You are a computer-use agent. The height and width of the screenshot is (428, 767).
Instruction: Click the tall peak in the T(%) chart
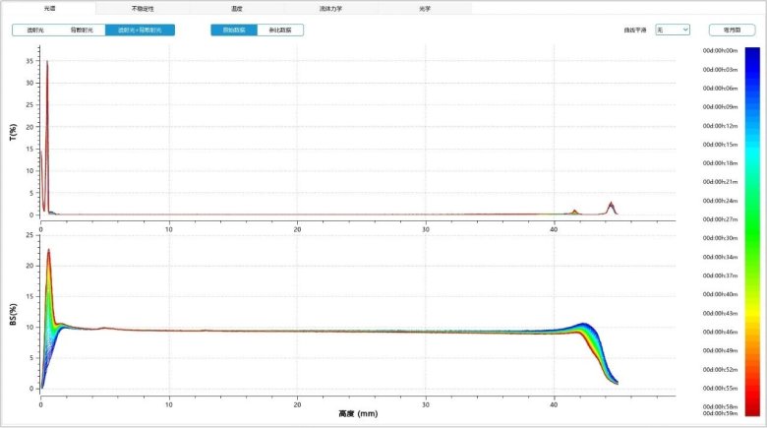pos(46,63)
